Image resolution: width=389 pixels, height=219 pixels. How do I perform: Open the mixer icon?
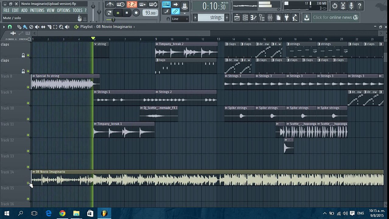270,18
